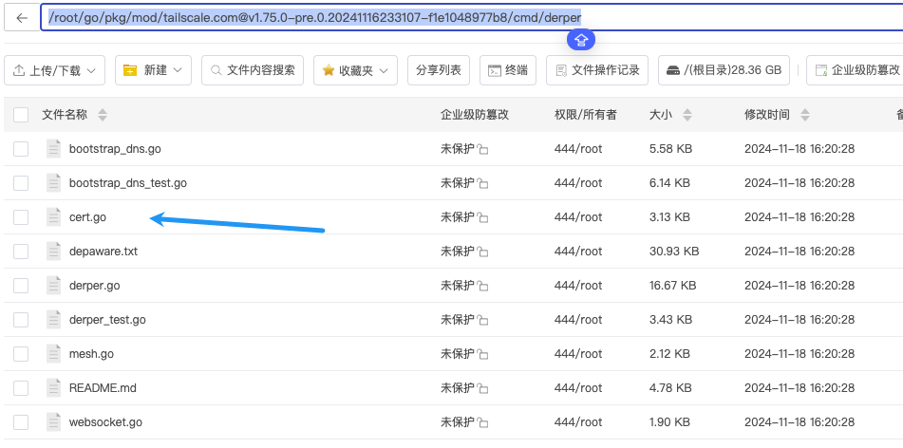The width and height of the screenshot is (903, 448).
Task: Open the 上传/下载 dropdown
Action: pos(55,70)
